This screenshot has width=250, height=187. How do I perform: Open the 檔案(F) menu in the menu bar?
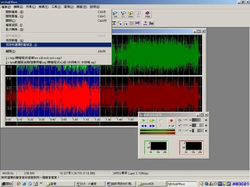point(6,7)
